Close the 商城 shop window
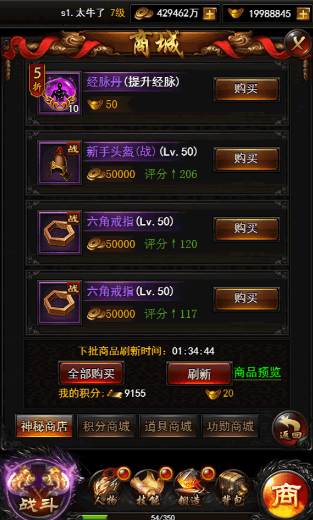Image resolution: width=313 pixels, height=520 pixels. tap(297, 44)
